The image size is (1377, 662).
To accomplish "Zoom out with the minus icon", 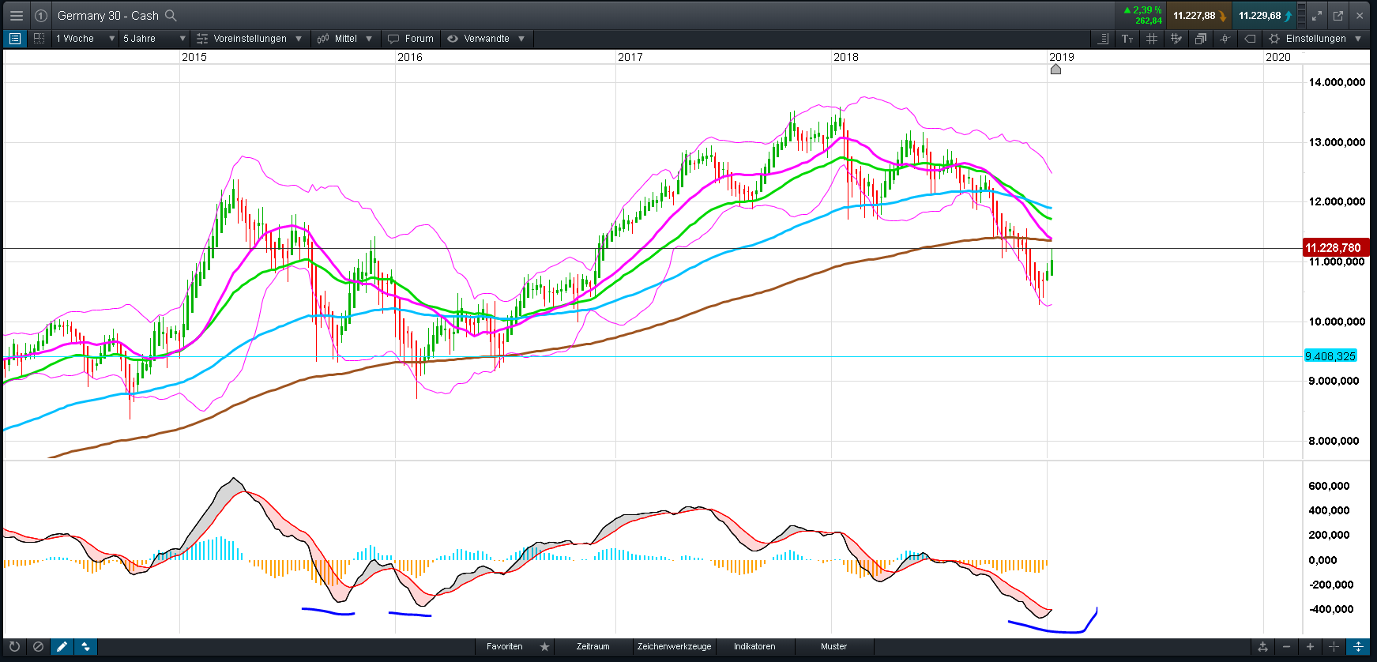I will 1286,646.
